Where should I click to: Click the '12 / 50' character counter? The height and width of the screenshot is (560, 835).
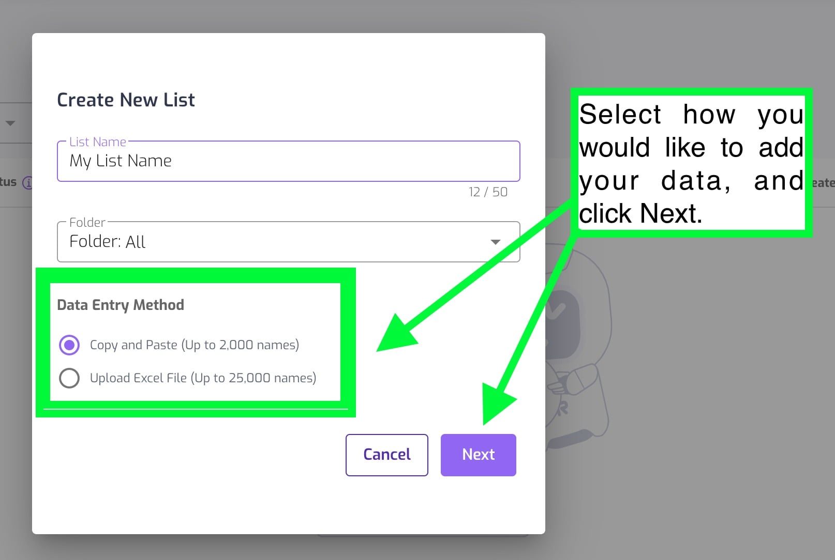pyautogui.click(x=488, y=192)
